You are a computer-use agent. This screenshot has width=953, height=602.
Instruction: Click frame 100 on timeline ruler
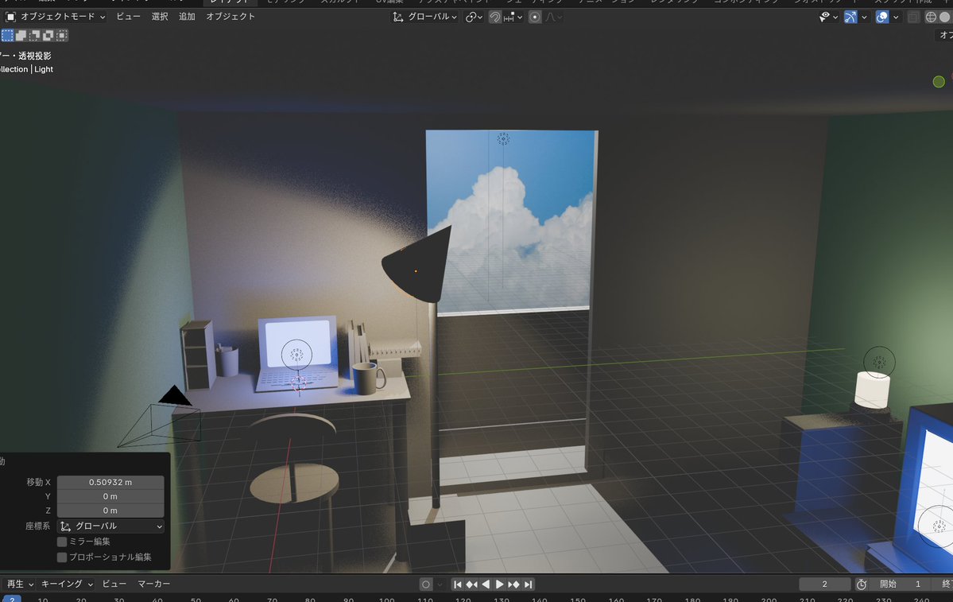click(386, 600)
